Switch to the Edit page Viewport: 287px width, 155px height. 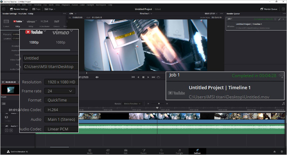pos(125,152)
